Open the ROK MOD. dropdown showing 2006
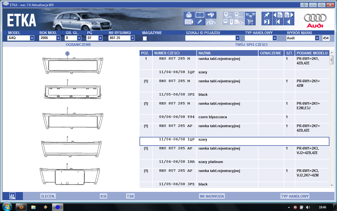This screenshot has width=337, height=211. tap(58, 38)
